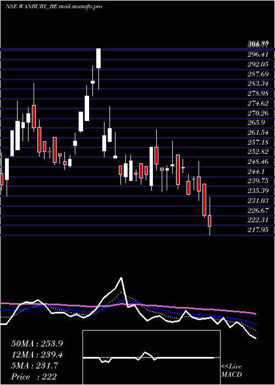The width and height of the screenshot is (275, 385).
Task: Select the 235.39 price level label
Action: pyautogui.click(x=258, y=191)
